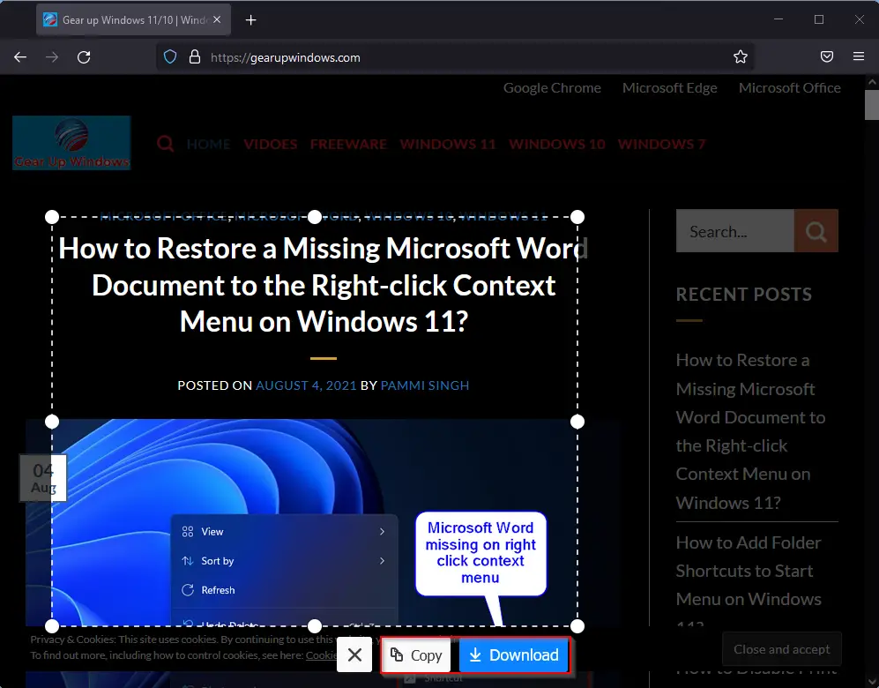
Task: Open the WINDOWS 11 nav item
Action: 447,145
